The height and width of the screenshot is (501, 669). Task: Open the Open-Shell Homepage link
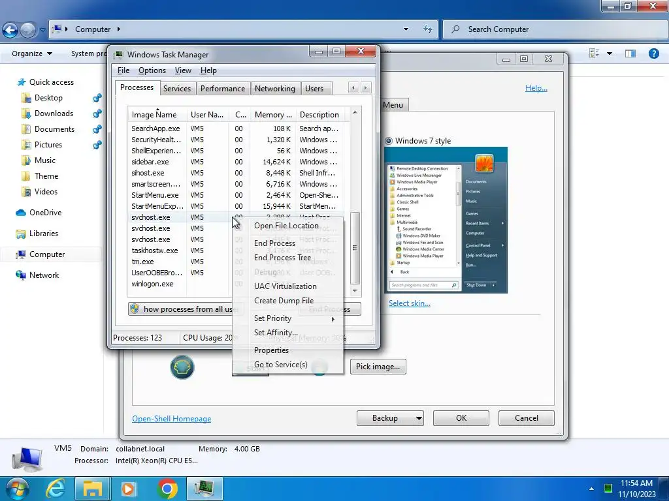(172, 419)
